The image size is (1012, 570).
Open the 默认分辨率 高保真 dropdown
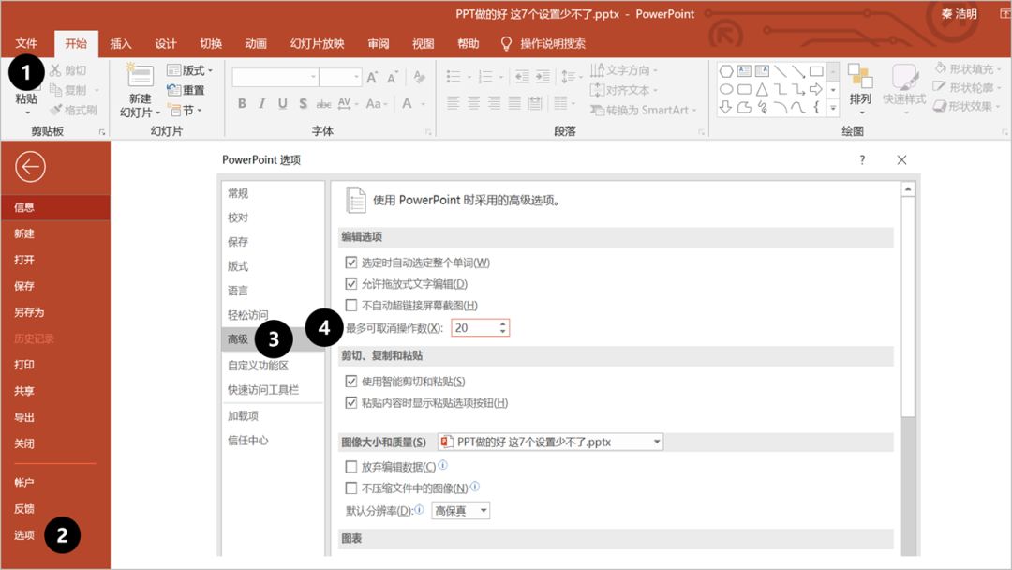[x=460, y=511]
